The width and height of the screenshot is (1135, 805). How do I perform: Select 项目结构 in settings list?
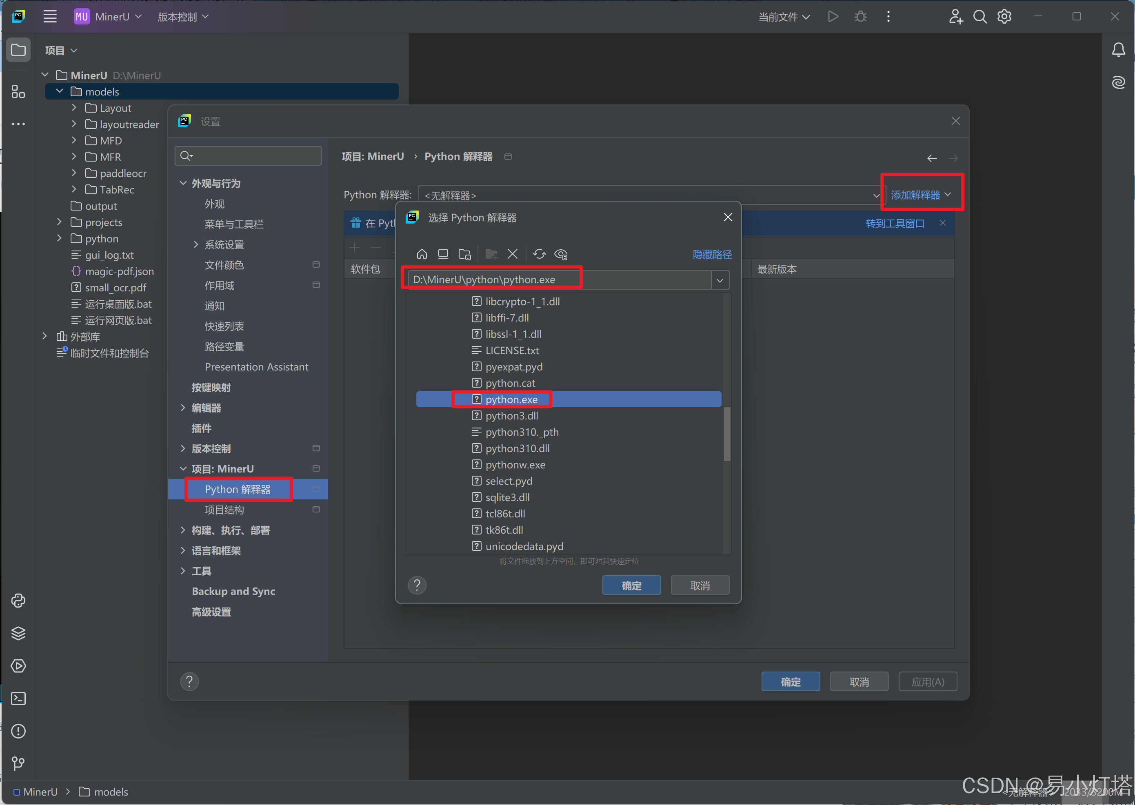pos(224,510)
